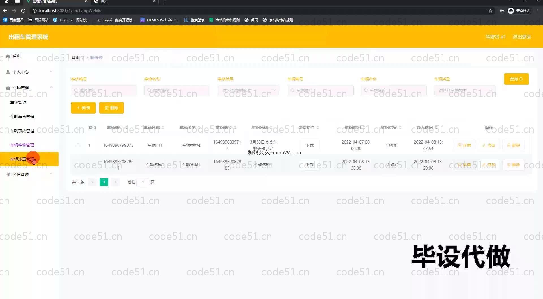Click the home icon beside 首页 in sidebar

point(8,56)
